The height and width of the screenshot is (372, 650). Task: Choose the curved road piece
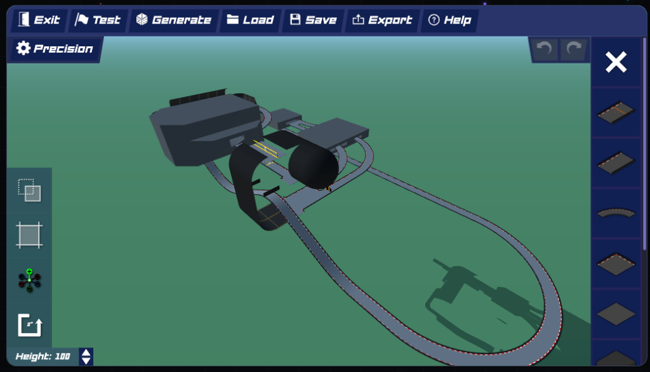(x=616, y=213)
